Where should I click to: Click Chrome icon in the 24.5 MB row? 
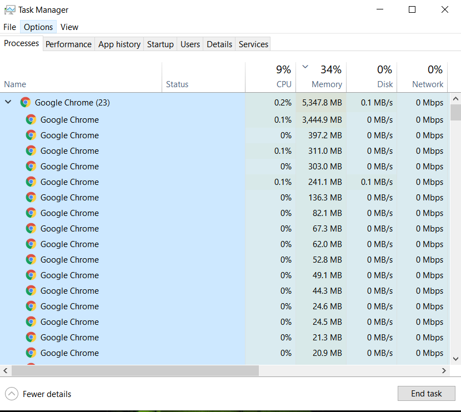pos(31,322)
